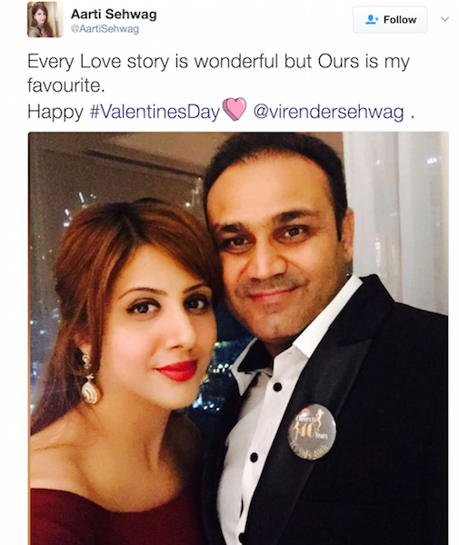Click the word 'Happy' before the hashtag

pyautogui.click(x=55, y=113)
